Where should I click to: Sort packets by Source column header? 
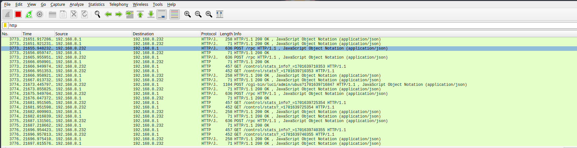tap(62, 34)
